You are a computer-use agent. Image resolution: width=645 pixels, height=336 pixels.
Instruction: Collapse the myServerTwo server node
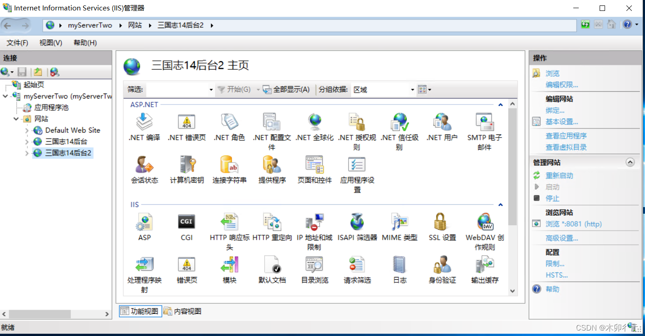click(x=5, y=96)
